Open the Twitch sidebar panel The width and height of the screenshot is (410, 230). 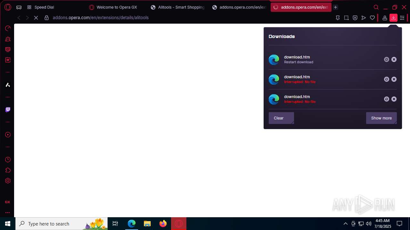click(x=8, y=110)
